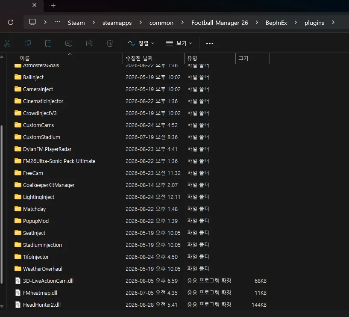Screen dimensions: 349x317
Task: Click the Cut scissors icon
Action: tap(7, 43)
